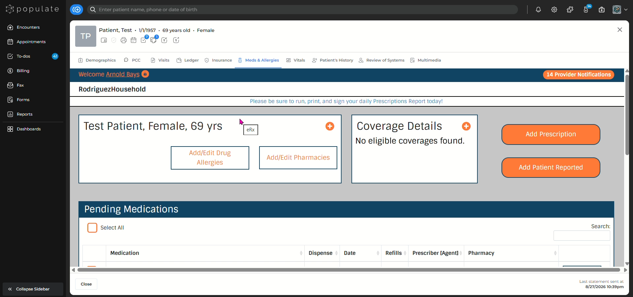Collapse the left sidebar
Screen dimensions: 633x297
pos(33,289)
